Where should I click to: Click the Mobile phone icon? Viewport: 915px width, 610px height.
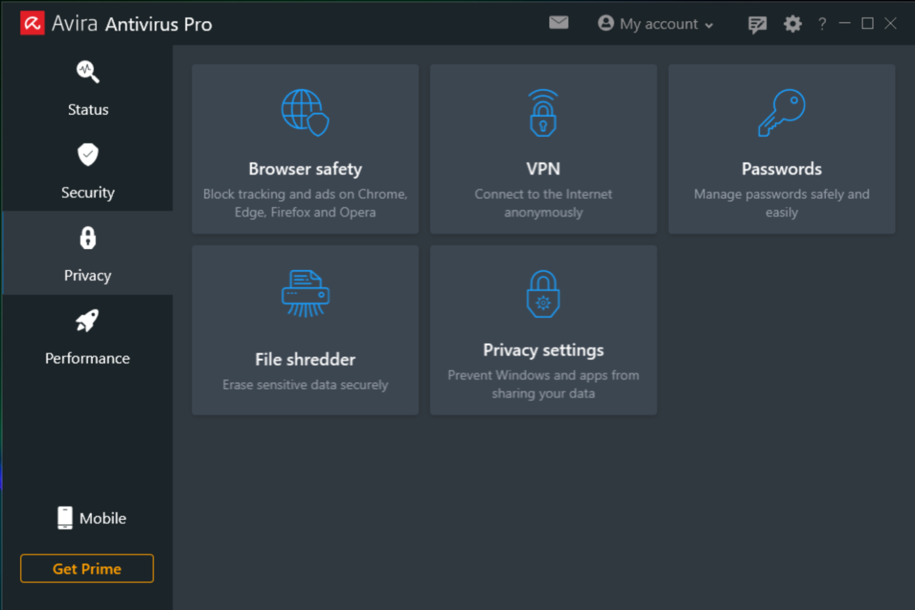pos(63,517)
